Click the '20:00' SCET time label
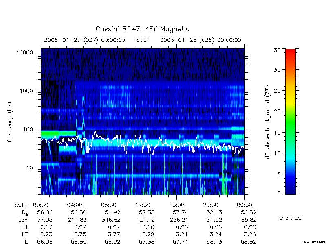The height and width of the screenshot is (244, 326). click(x=211, y=205)
